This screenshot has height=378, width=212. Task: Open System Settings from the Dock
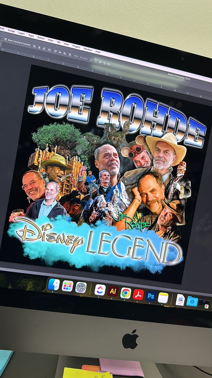click(81, 288)
